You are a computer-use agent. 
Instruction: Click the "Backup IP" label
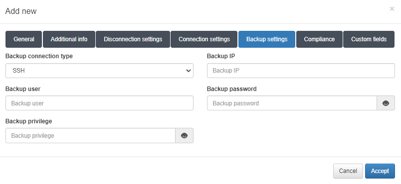pyautogui.click(x=221, y=56)
